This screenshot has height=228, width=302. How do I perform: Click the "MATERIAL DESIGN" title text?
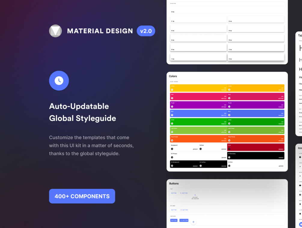click(100, 31)
